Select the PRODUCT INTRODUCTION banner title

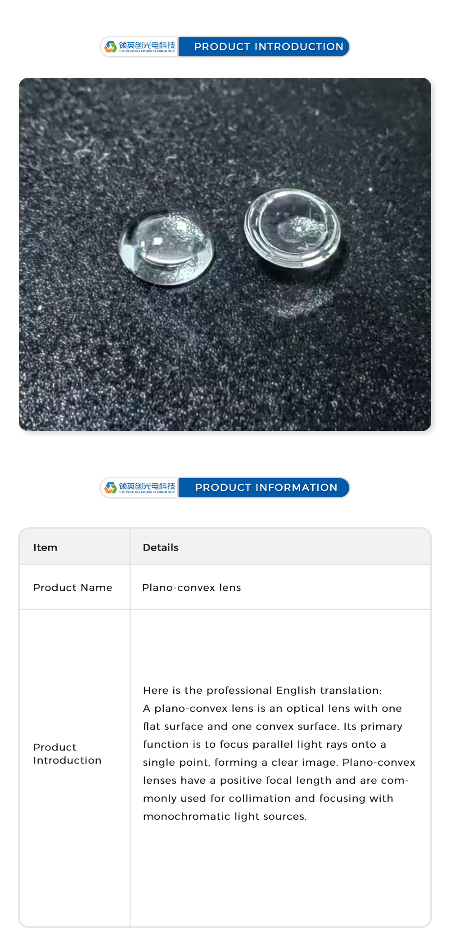[269, 47]
